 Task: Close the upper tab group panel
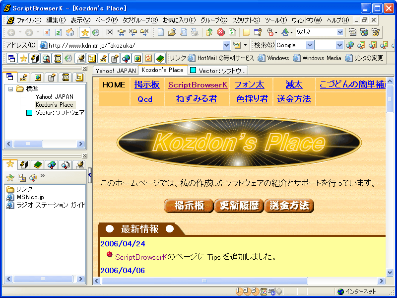click(84, 69)
